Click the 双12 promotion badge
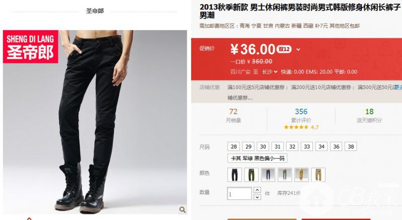Image resolution: width=402 pixels, height=220 pixels. point(284,49)
